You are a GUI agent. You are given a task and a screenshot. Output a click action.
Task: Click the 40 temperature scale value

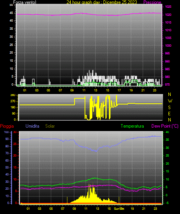pyautogui.click(x=167, y=132)
